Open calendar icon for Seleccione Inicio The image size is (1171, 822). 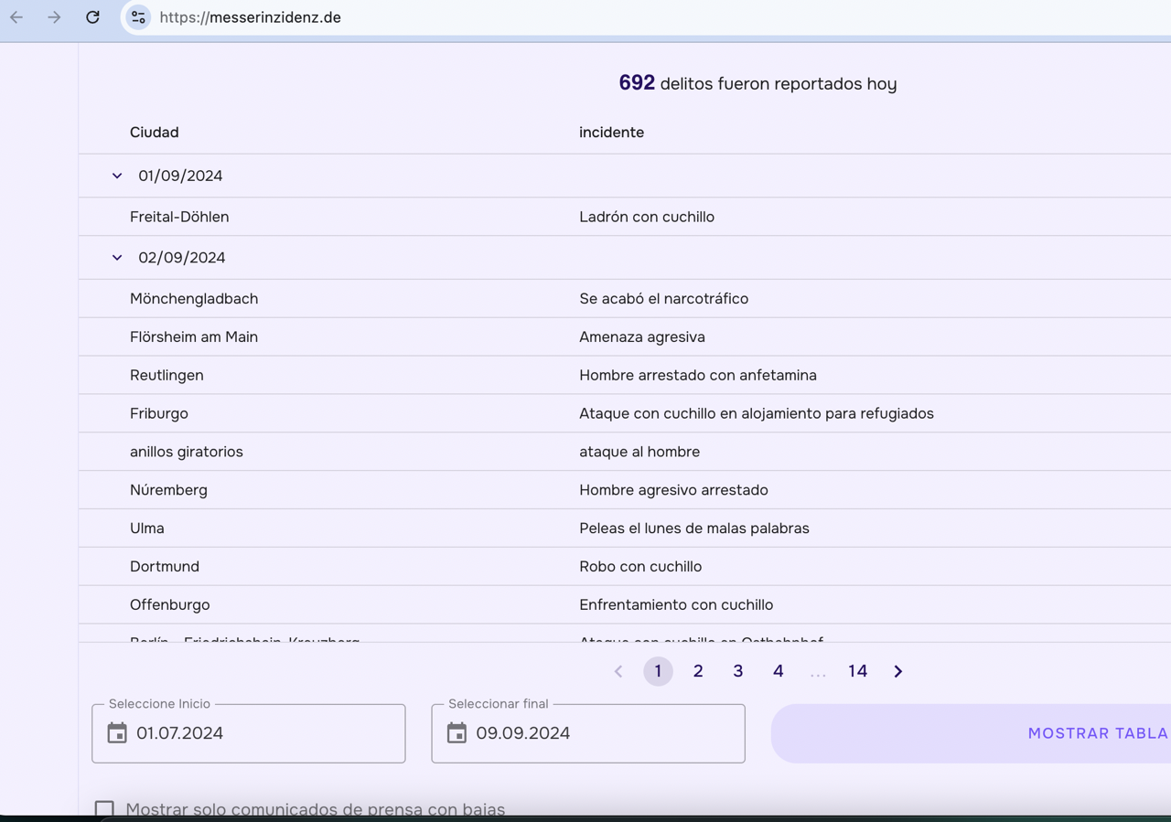[117, 732]
